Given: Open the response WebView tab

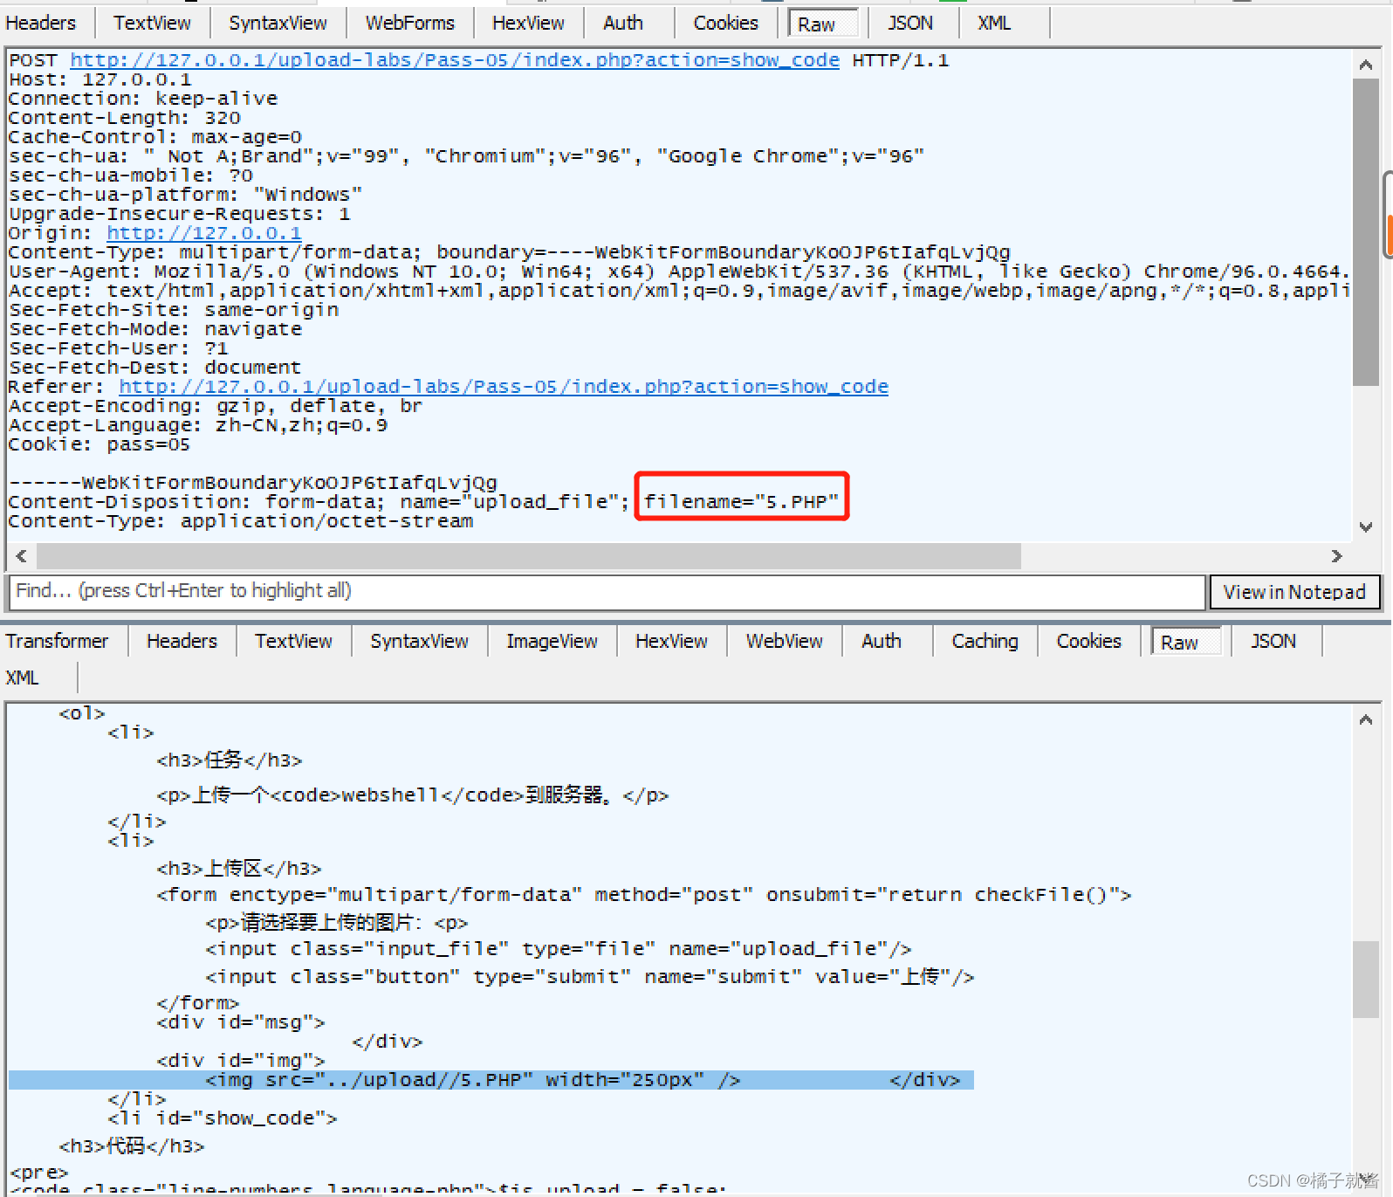Looking at the screenshot, I should (784, 641).
